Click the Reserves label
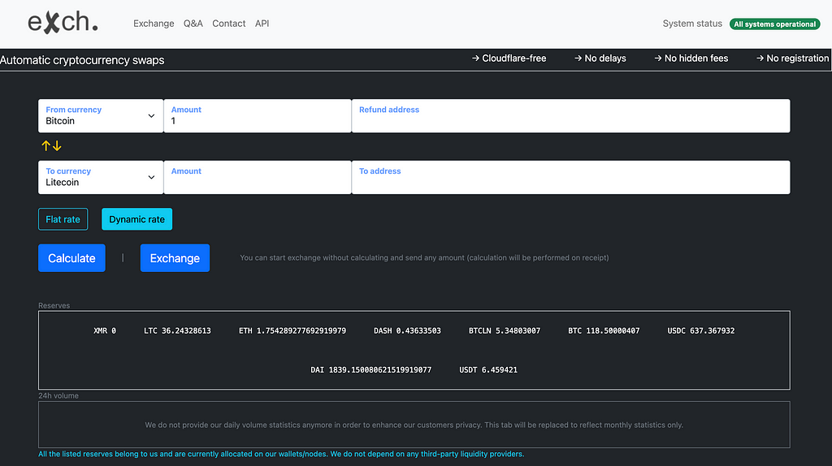 [54, 305]
